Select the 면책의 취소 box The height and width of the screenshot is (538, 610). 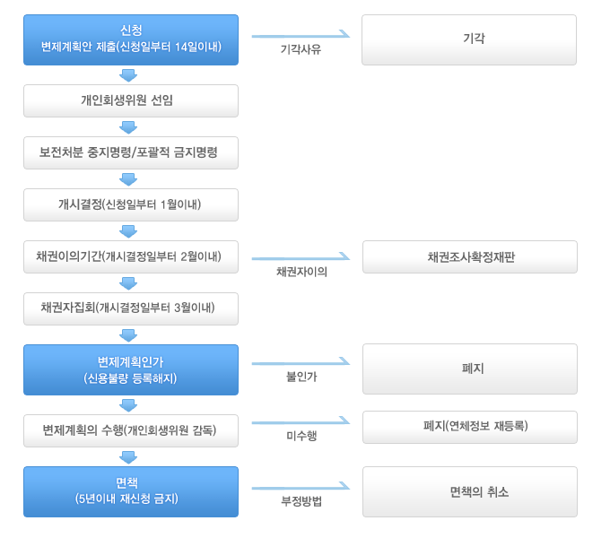coord(470,491)
